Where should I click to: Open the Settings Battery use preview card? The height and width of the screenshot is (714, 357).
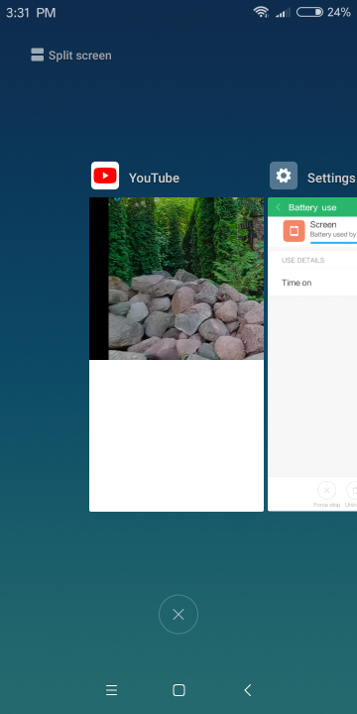pos(312,354)
